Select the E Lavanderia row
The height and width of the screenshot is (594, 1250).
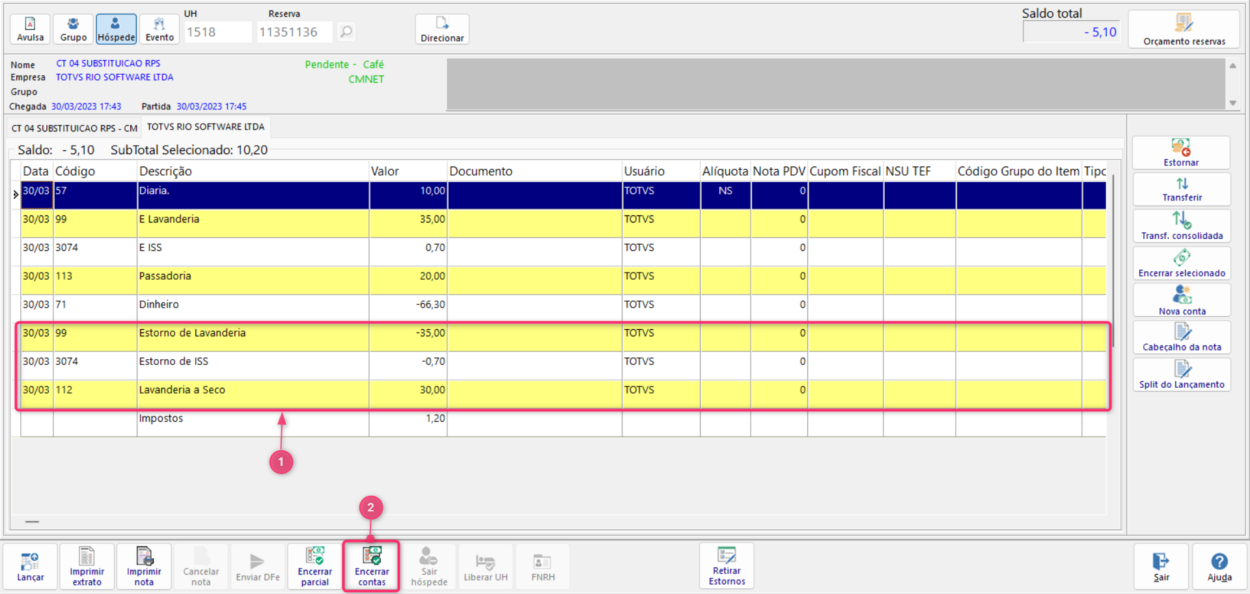[563, 223]
